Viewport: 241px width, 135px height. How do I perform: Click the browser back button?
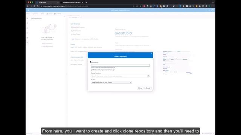[x=28, y=6]
